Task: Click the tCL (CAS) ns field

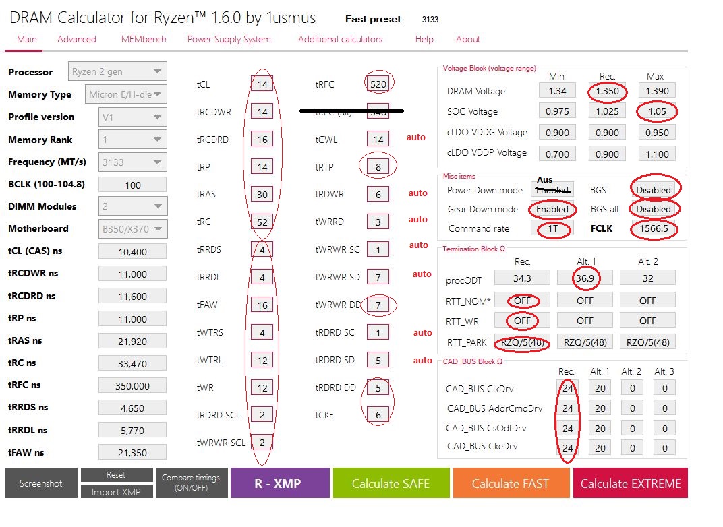Action: [x=133, y=251]
